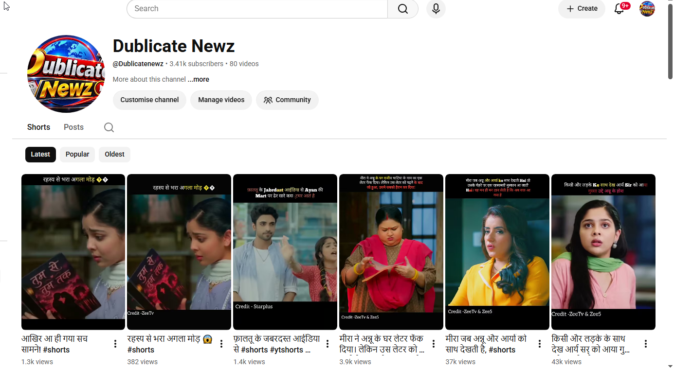The image size is (674, 370).
Task: Open options menu for 'मीरा ने अनू के घर' short
Action: click(434, 344)
